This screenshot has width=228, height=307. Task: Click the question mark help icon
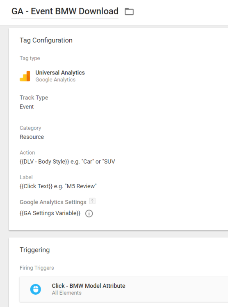92,201
